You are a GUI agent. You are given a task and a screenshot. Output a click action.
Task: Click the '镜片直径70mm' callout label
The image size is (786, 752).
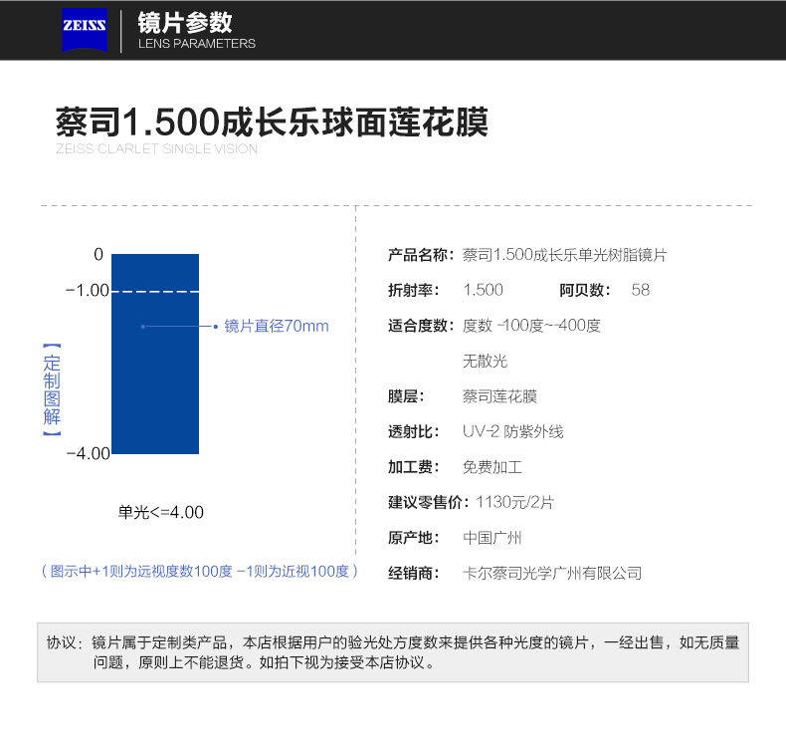277,326
